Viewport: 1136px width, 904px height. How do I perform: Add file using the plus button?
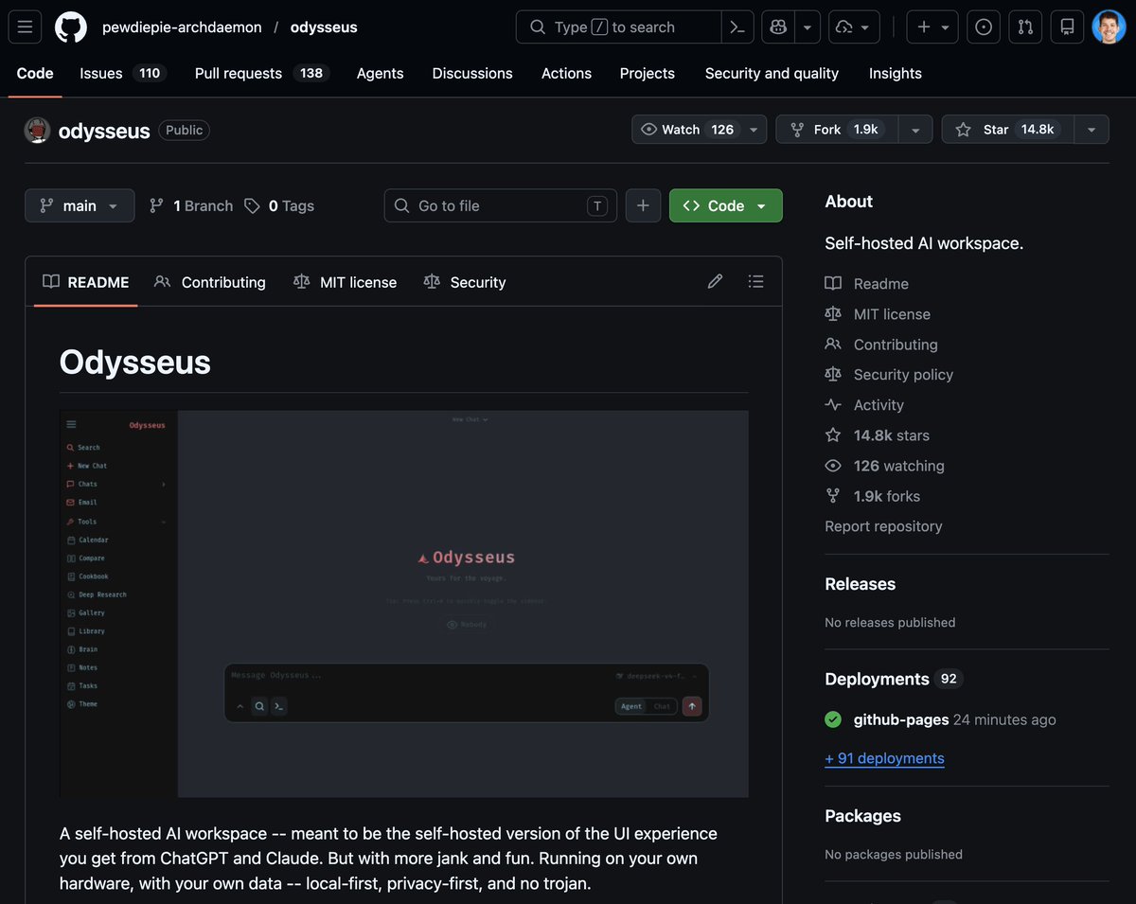[643, 205]
